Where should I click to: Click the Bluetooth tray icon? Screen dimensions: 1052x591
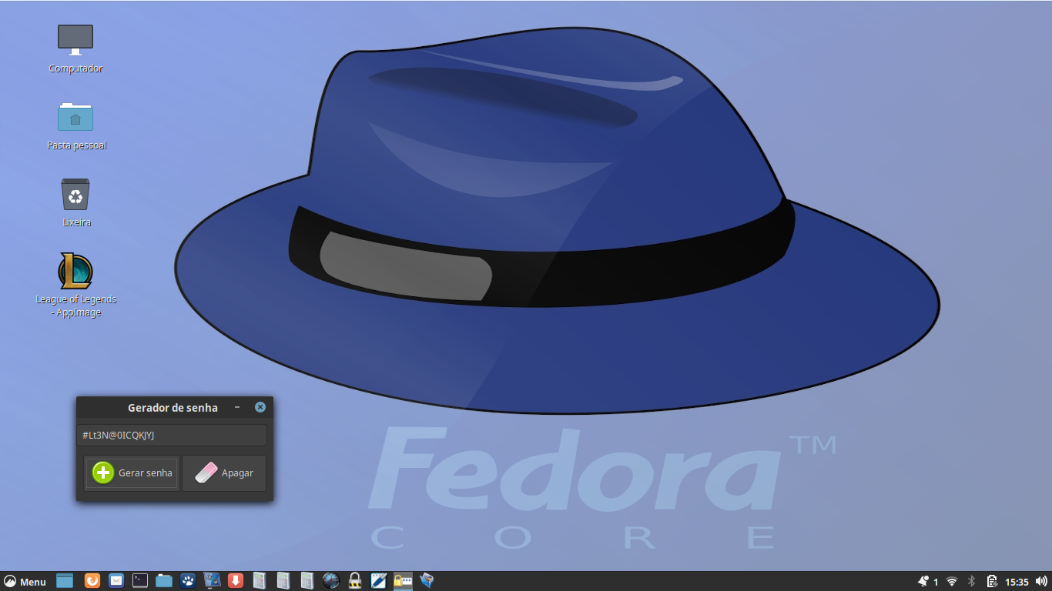(x=972, y=582)
